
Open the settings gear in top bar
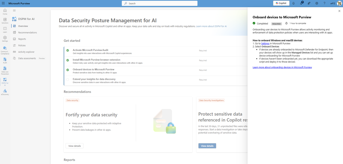(x=317, y=3)
